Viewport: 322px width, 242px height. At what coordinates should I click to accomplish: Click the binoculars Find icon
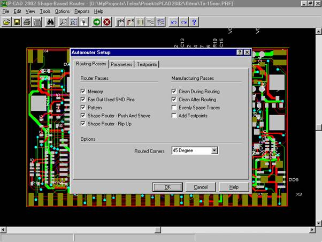51,22
